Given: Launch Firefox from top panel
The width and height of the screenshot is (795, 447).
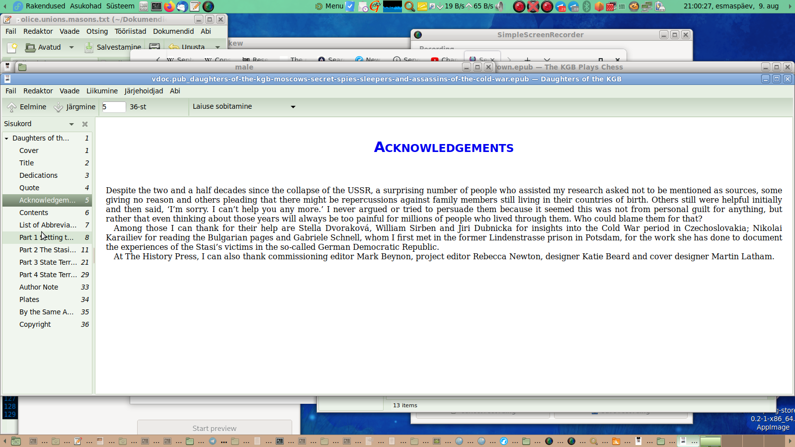Looking at the screenshot, I should click(169, 6).
